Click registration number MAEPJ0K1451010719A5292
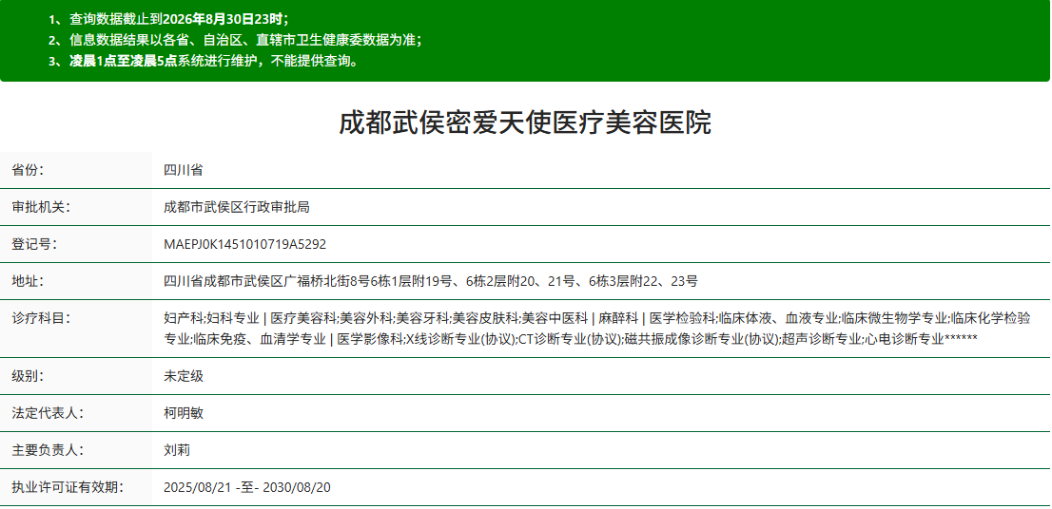 tap(244, 244)
